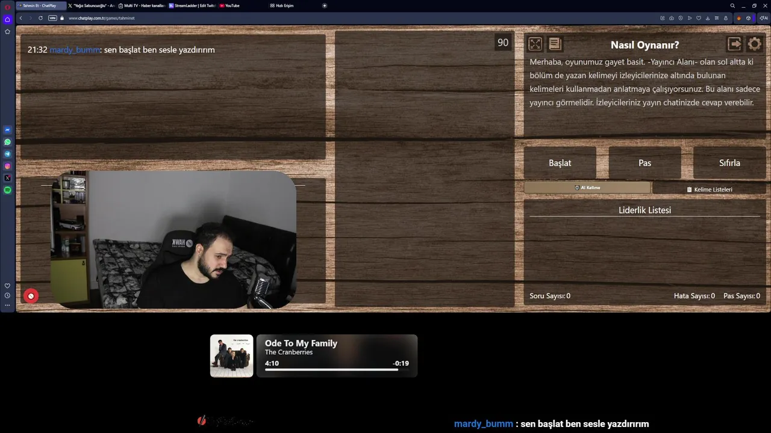Open Messenger in the Opera sidebar
Screen dimensions: 771x433
[7, 130]
